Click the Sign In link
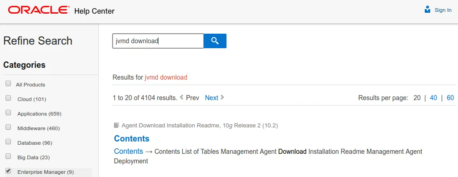The height and width of the screenshot is (177, 458). click(x=443, y=10)
